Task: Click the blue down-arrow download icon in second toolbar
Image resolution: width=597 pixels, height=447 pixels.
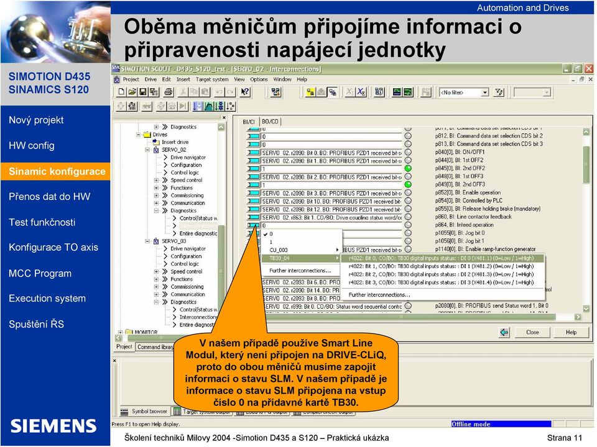Action: (197, 106)
